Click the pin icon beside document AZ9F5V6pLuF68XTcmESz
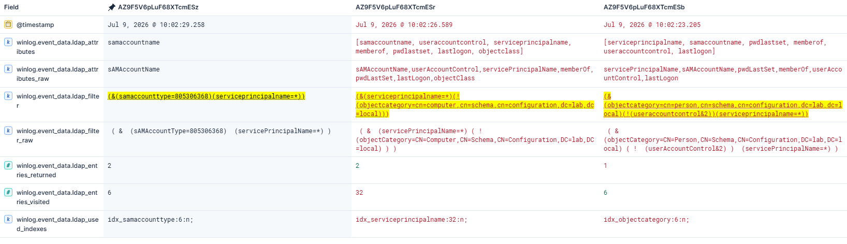847x244 pixels. tap(111, 7)
